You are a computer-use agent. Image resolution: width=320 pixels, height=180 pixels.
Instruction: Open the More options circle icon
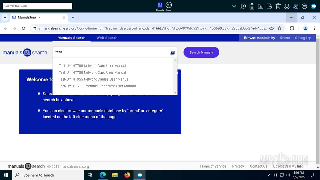click(169, 6)
